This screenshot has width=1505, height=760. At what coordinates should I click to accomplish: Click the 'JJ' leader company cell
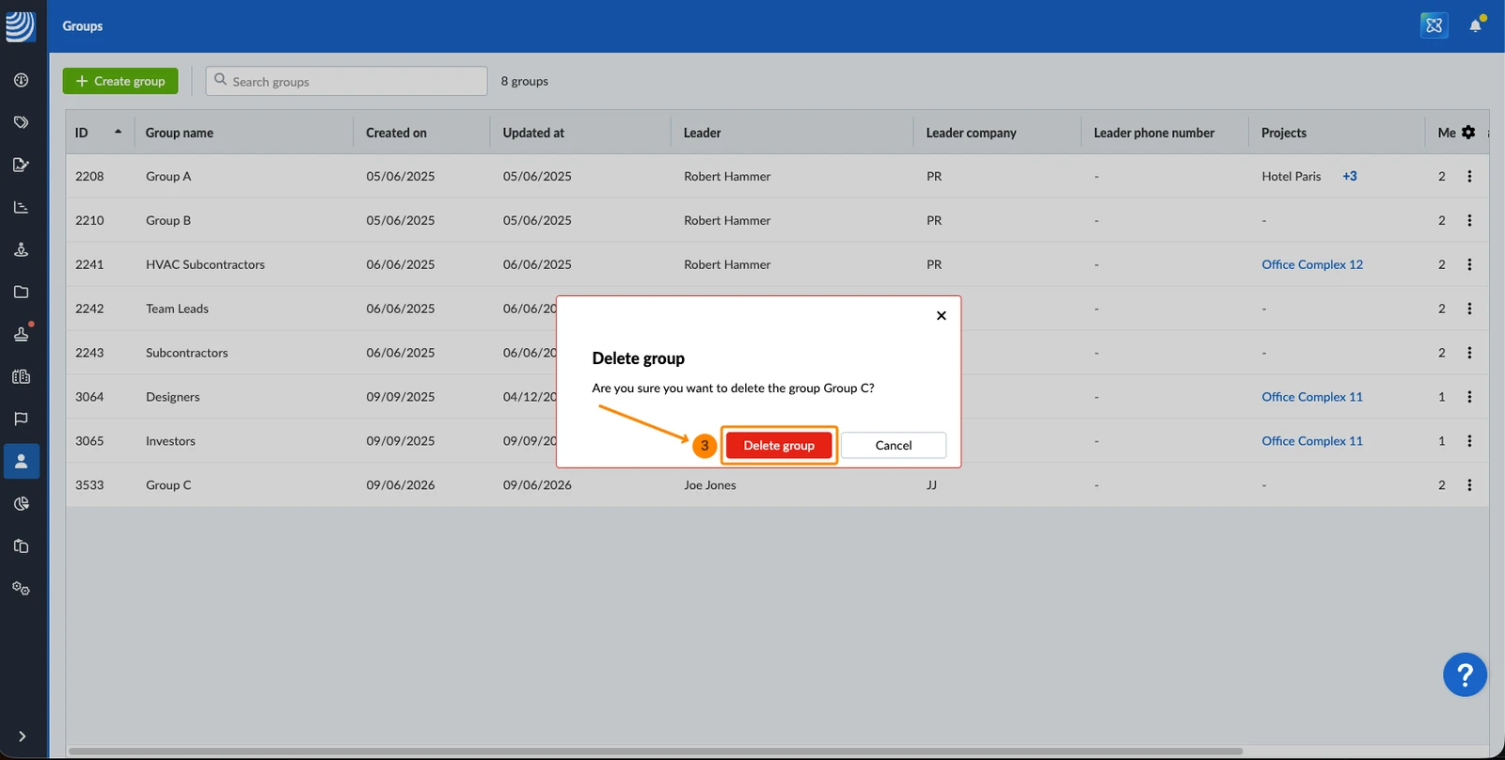[x=931, y=485]
